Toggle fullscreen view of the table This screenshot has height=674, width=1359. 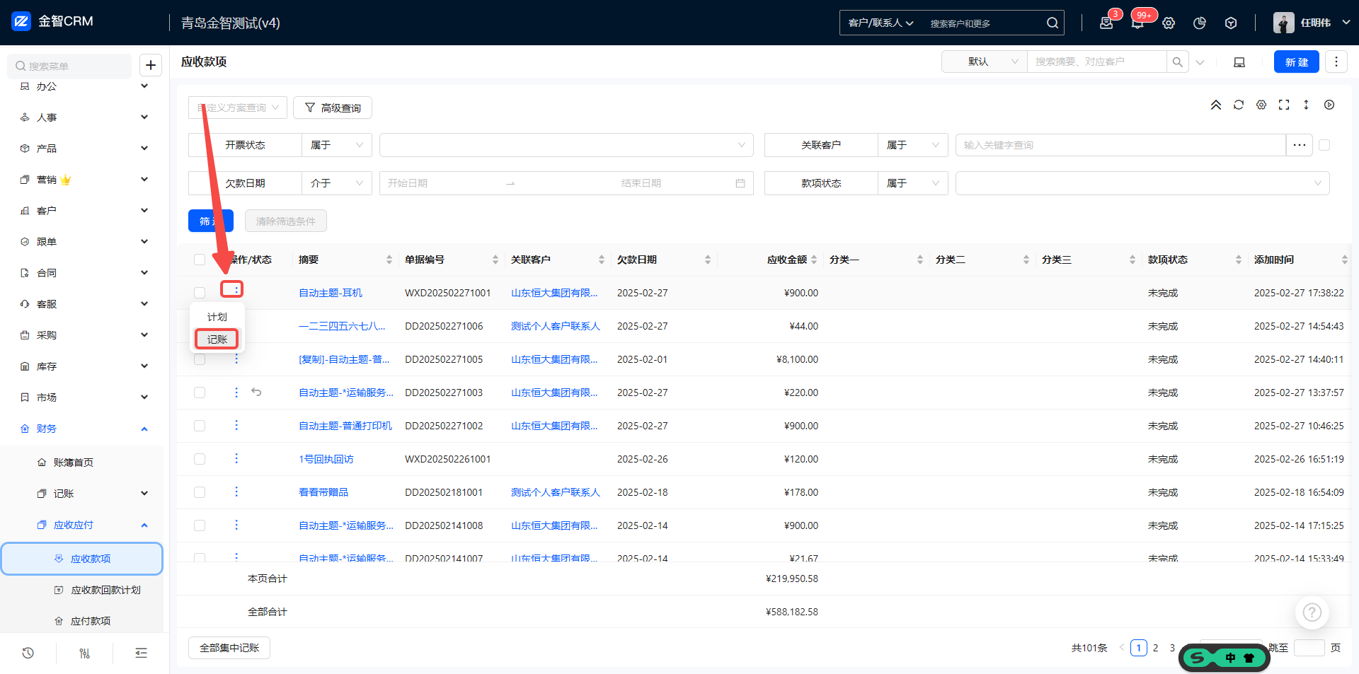click(x=1284, y=105)
